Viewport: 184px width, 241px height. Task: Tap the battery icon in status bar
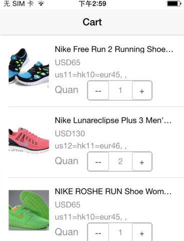pyautogui.click(x=174, y=4)
